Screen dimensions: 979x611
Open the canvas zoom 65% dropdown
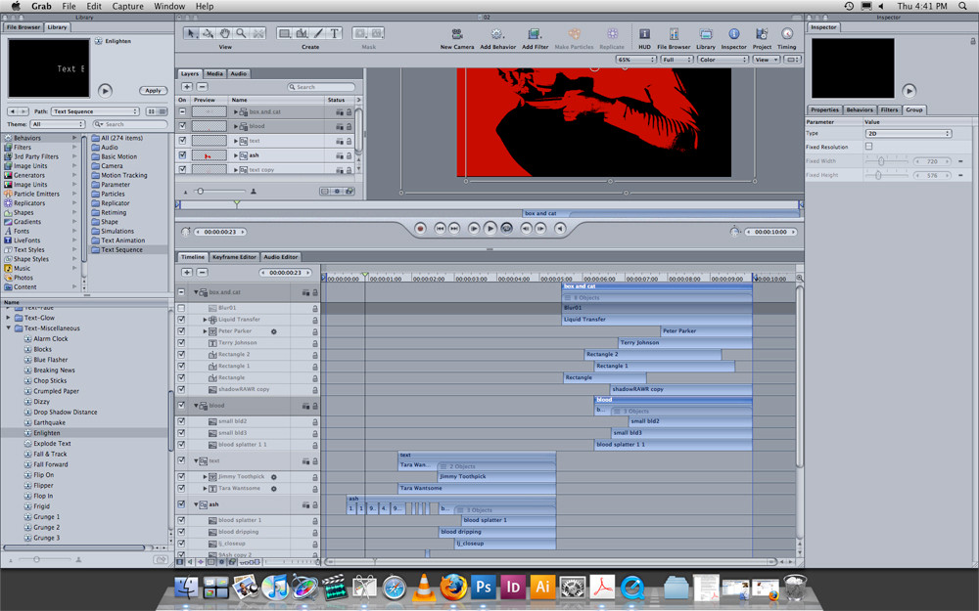(635, 60)
